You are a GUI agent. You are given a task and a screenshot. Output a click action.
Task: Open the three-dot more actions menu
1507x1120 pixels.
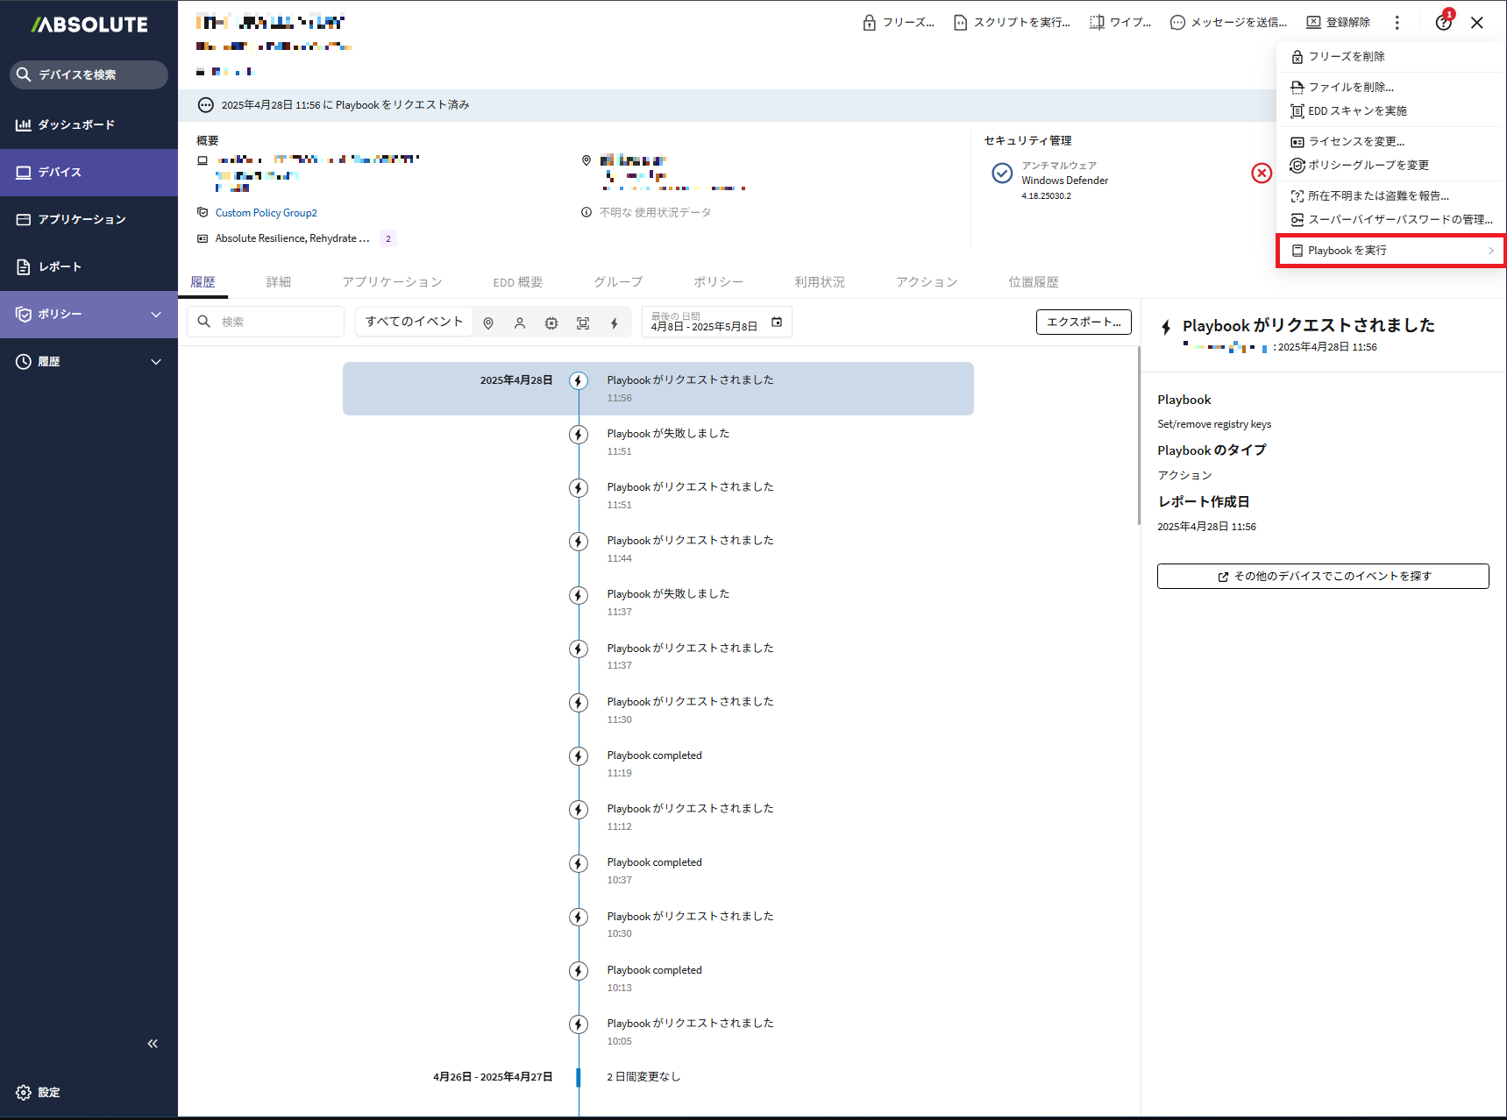click(1397, 23)
